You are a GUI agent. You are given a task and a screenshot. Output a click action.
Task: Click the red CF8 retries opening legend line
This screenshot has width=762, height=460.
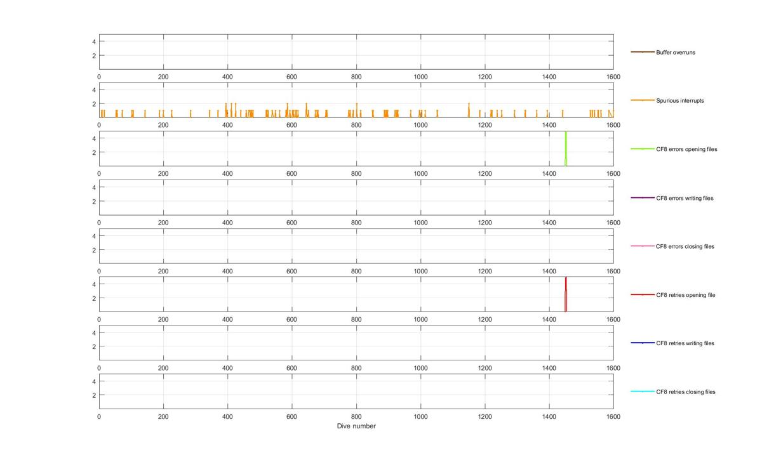pos(642,295)
